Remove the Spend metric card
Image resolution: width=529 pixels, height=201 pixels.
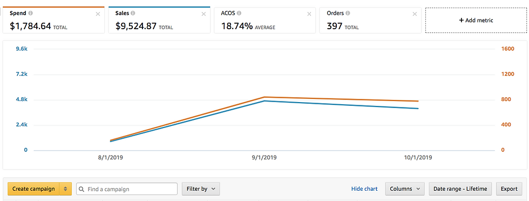click(x=98, y=14)
